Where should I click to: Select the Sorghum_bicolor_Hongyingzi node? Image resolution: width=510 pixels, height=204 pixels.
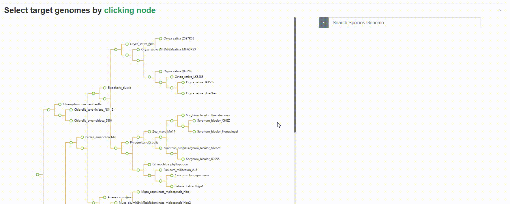click(194, 132)
